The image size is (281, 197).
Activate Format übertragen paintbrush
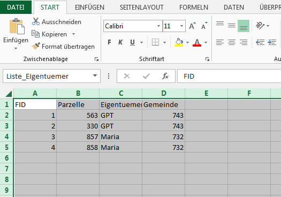click(x=36, y=46)
